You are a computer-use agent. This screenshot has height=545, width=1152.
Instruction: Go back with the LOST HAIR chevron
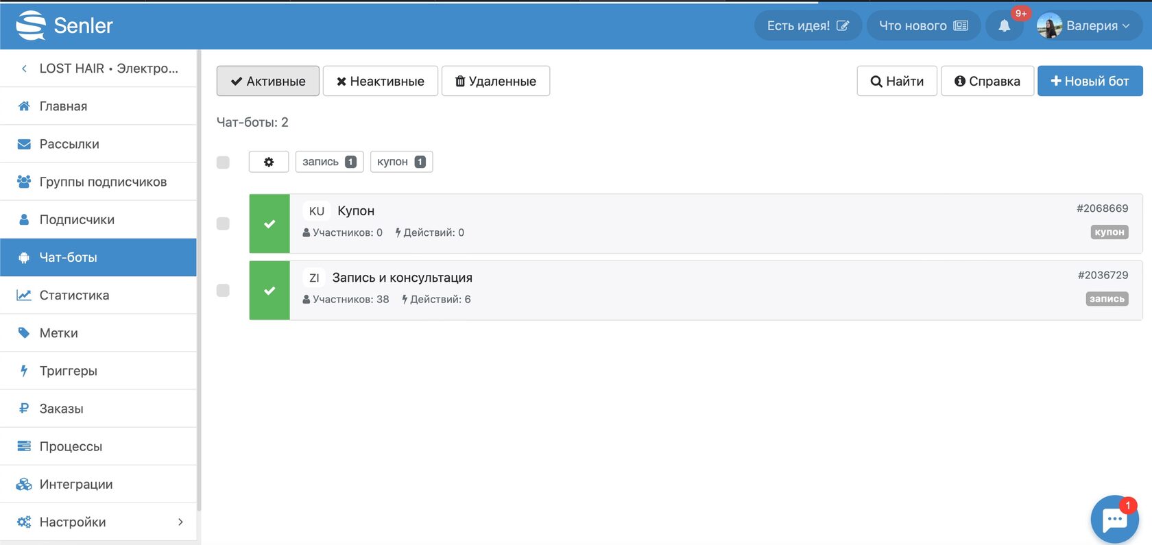pos(24,69)
